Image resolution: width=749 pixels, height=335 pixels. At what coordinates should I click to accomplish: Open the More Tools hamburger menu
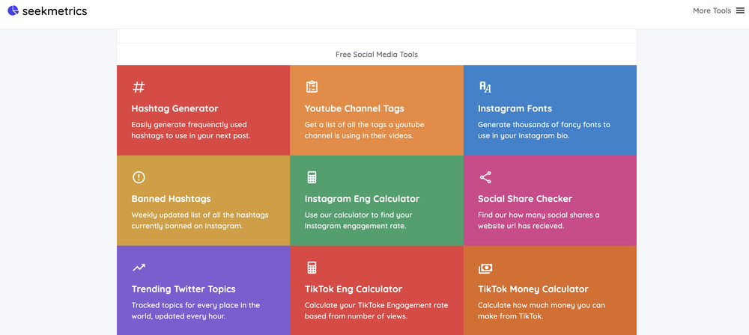click(740, 10)
